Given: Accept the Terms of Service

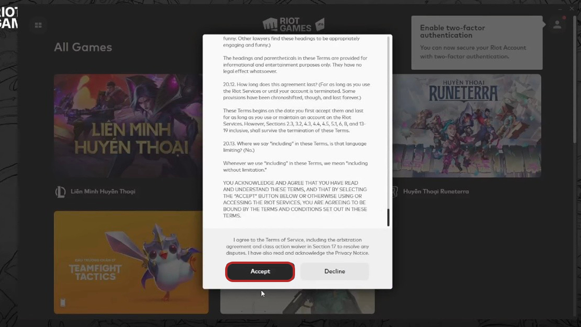Looking at the screenshot, I should 260,272.
